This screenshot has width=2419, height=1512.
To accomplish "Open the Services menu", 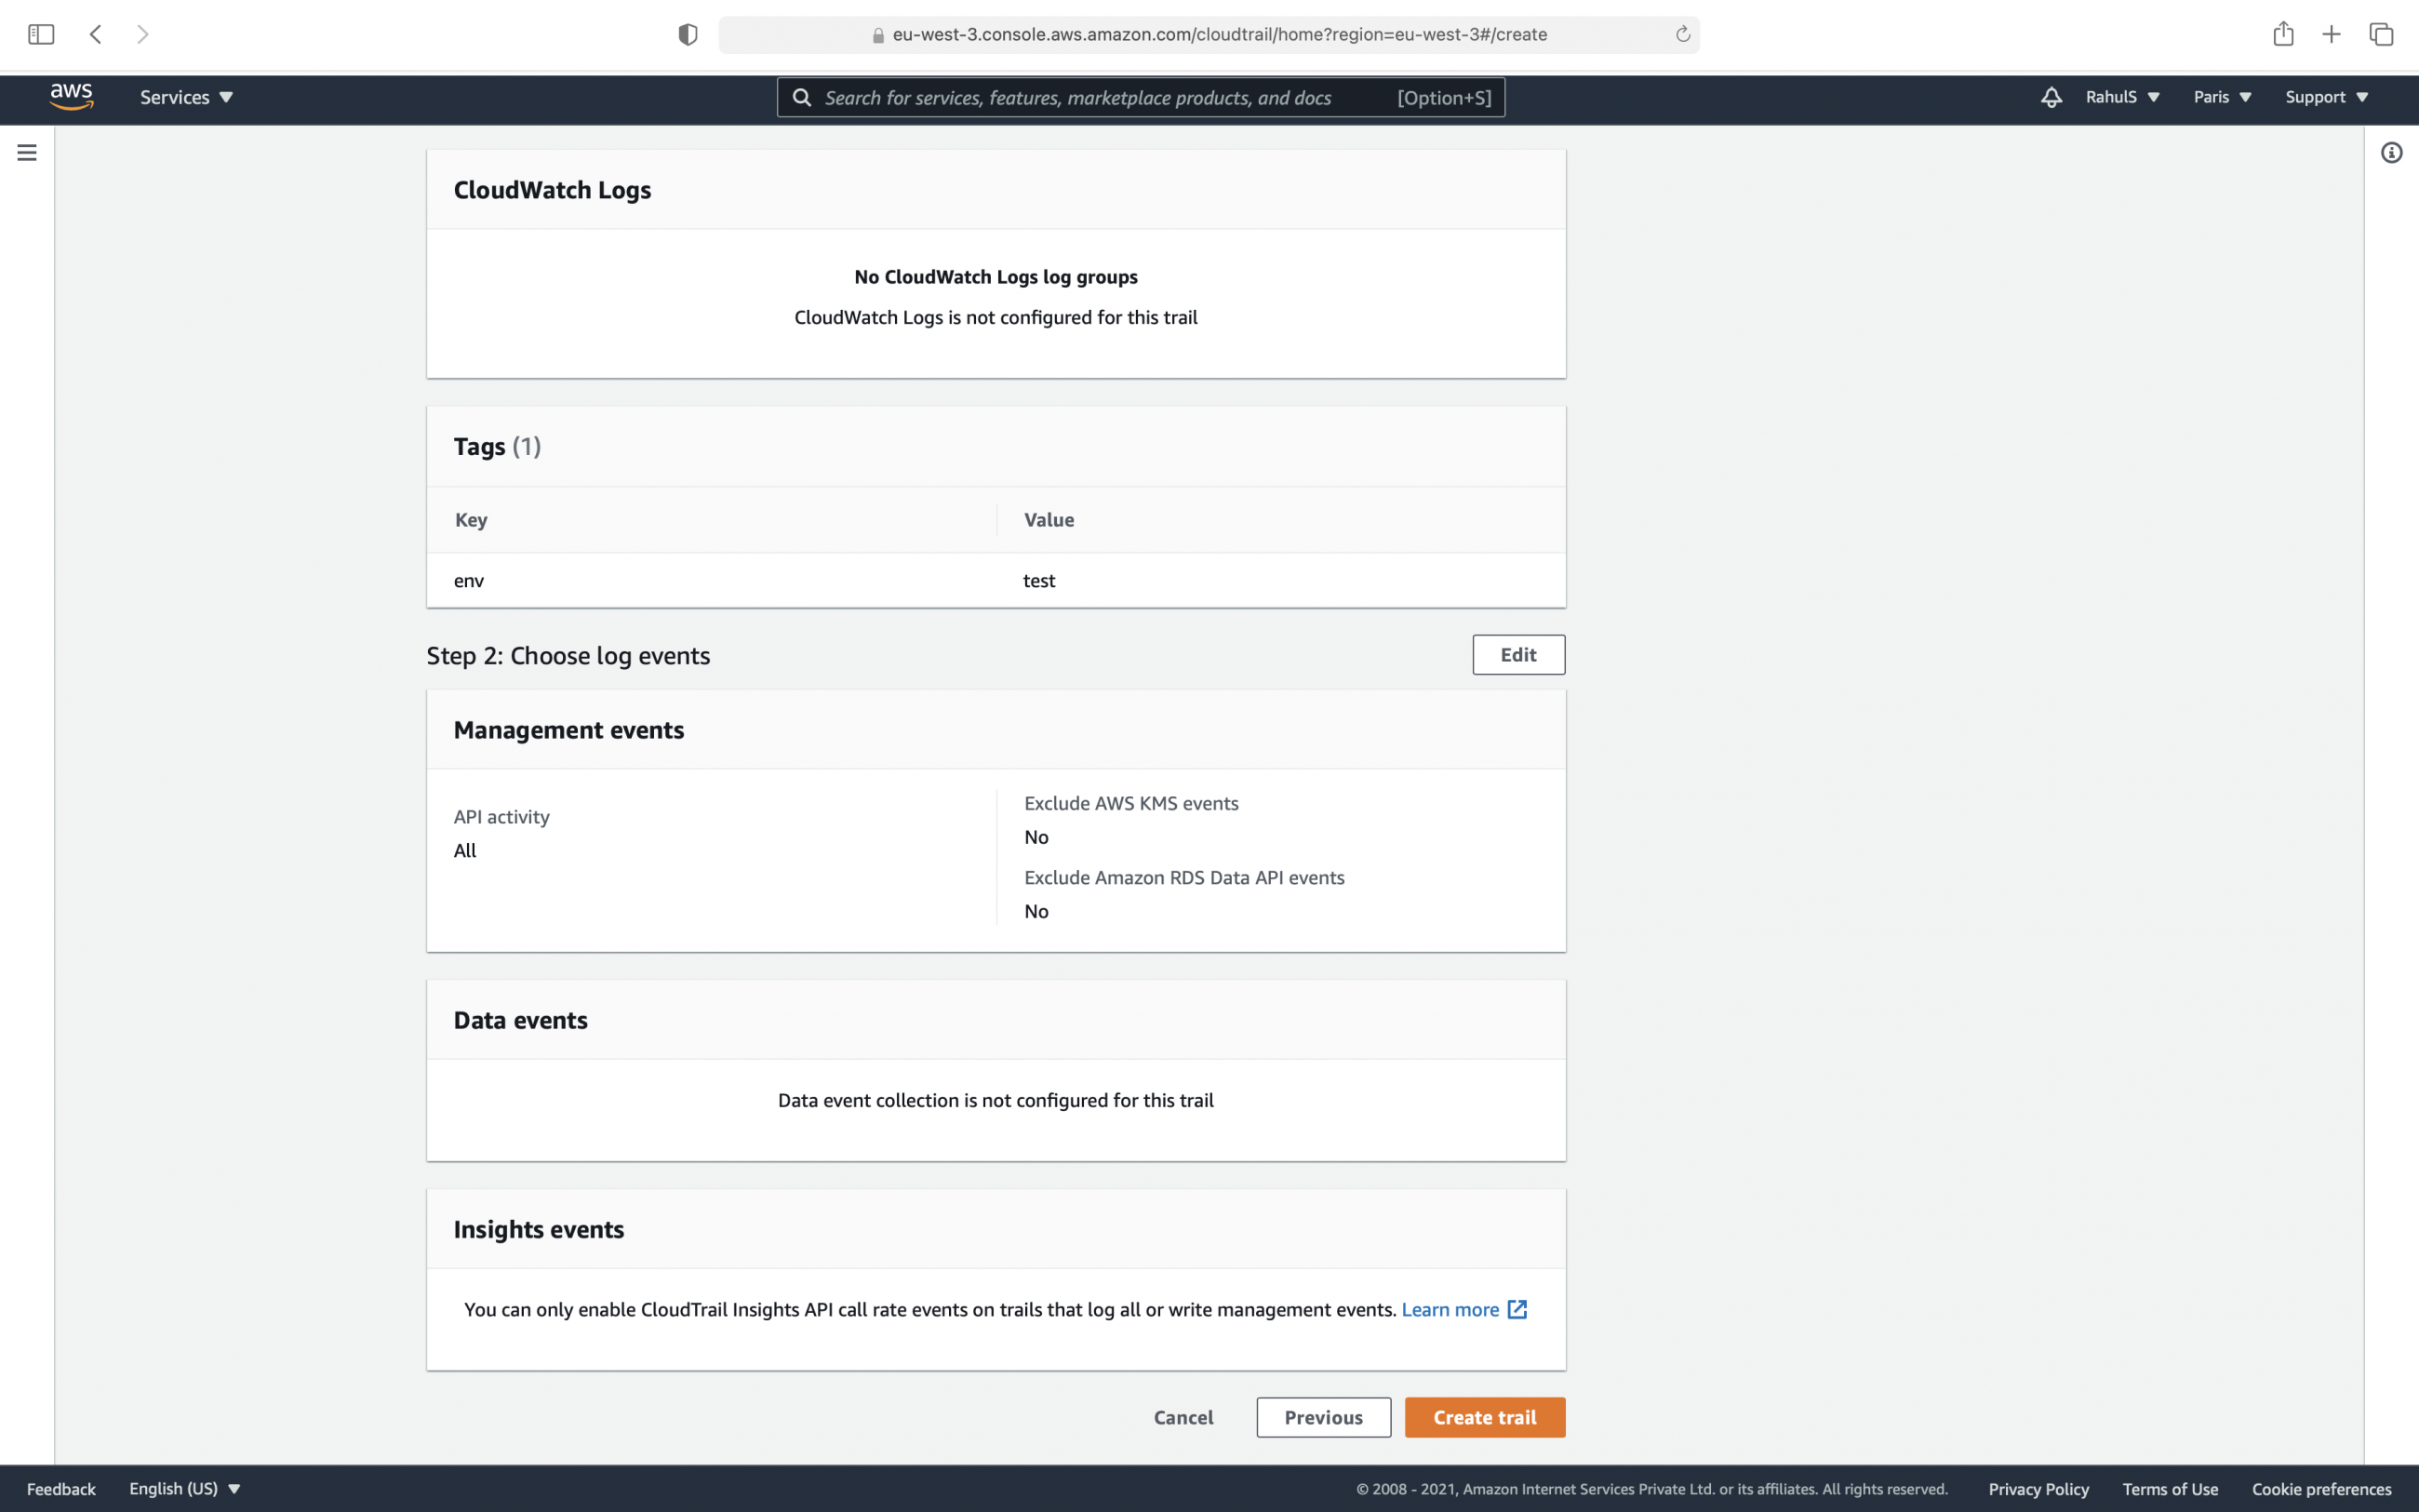I will 185,97.
